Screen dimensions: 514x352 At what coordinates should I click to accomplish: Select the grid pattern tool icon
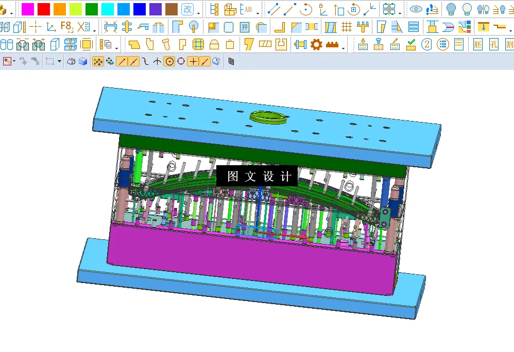[346, 26]
